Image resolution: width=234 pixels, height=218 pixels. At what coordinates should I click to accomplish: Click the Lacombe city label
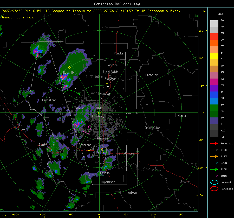(112, 65)
